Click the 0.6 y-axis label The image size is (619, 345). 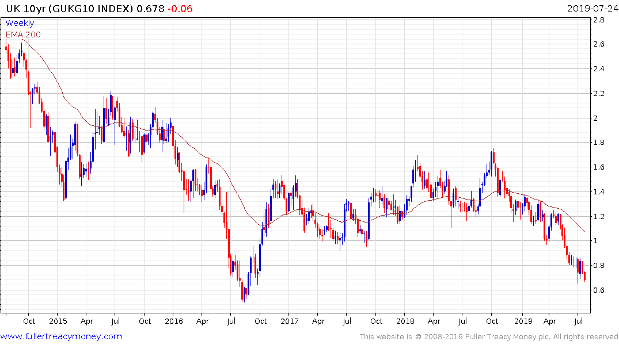click(599, 290)
